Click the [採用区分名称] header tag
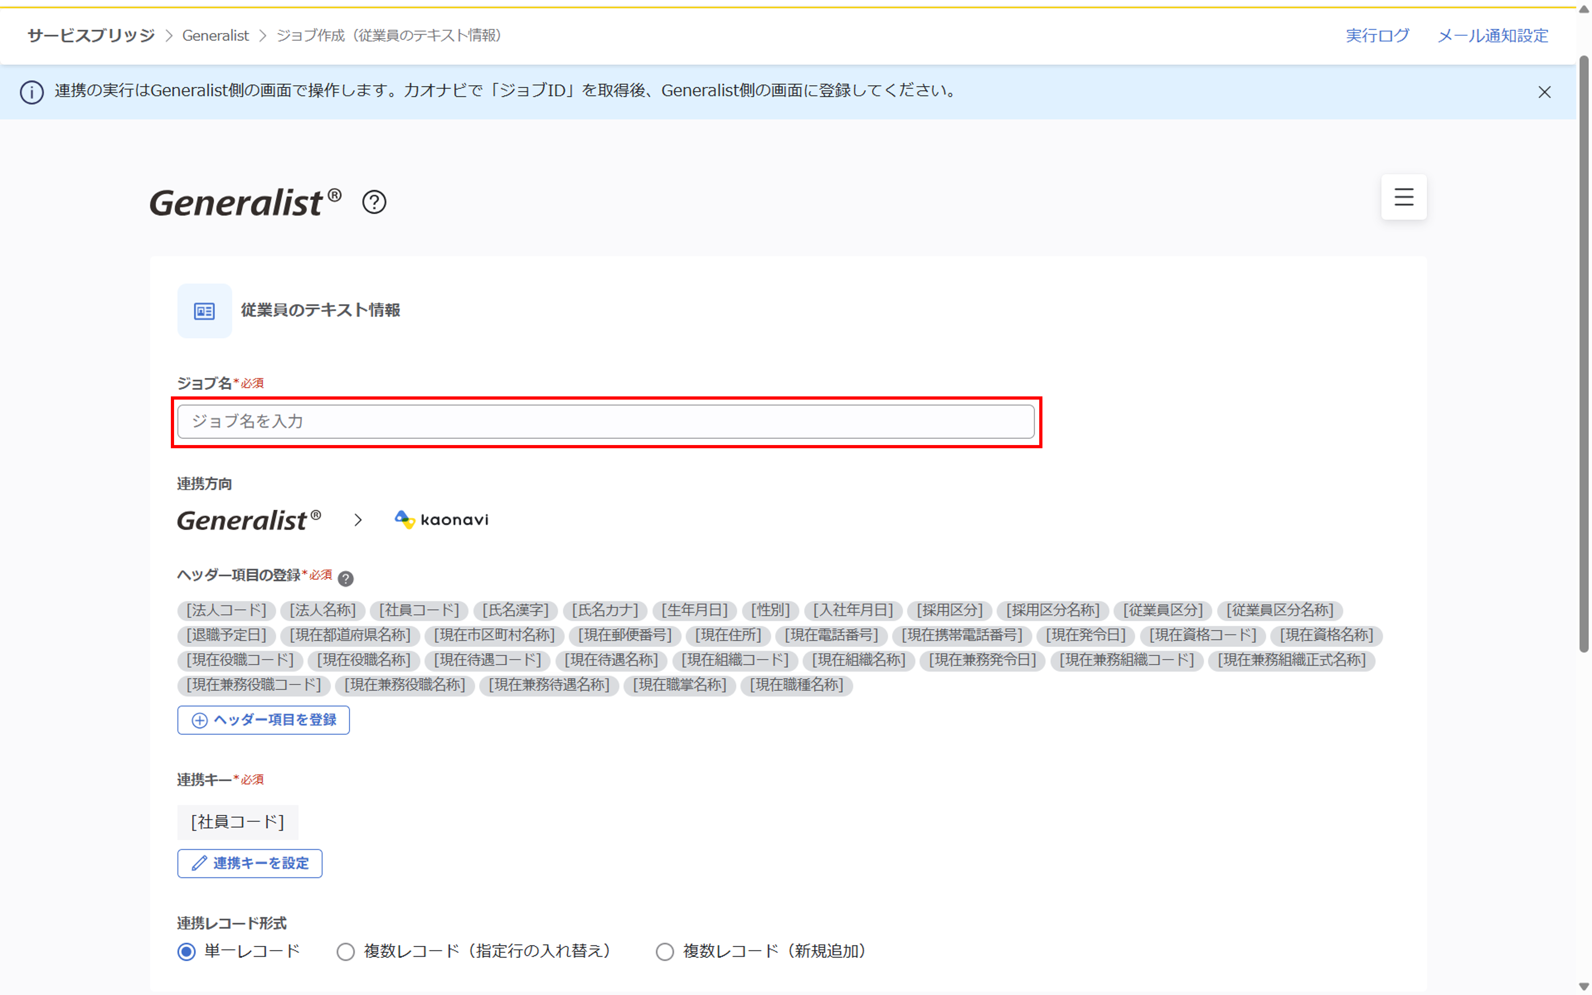1592x995 pixels. pyautogui.click(x=1052, y=610)
